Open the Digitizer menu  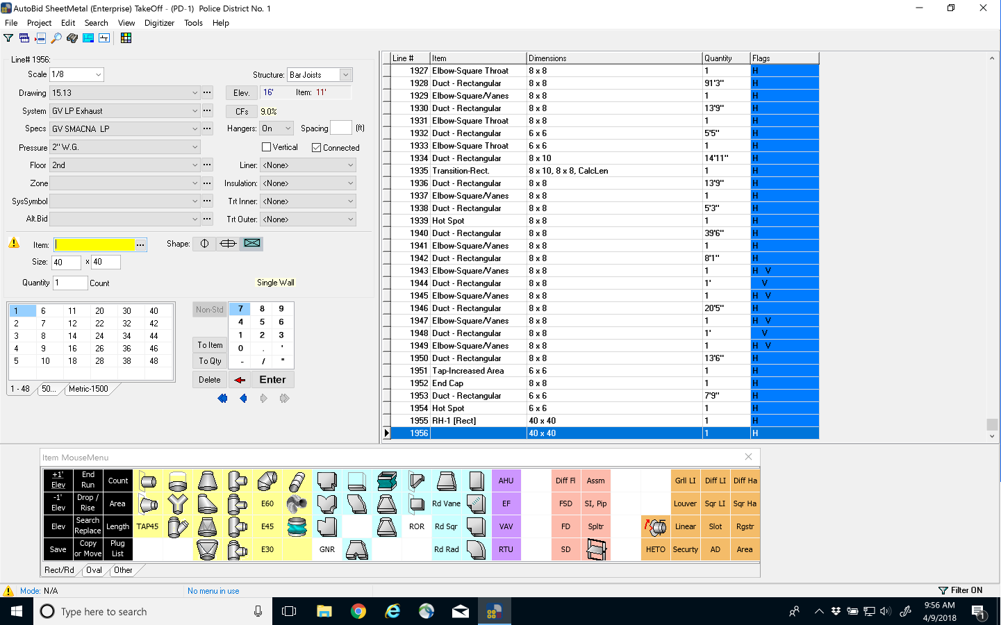coord(158,23)
